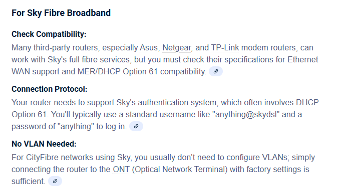The width and height of the screenshot is (344, 193).
Task: Open the source link icon after "sufficient."
Action: tap(55, 181)
